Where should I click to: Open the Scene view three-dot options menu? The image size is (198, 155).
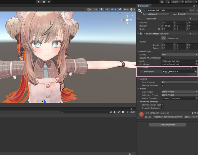pyautogui.click(x=134, y=6)
